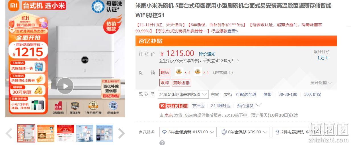Select the second product thumbnail image
The image size is (351, 145).
[46, 133]
